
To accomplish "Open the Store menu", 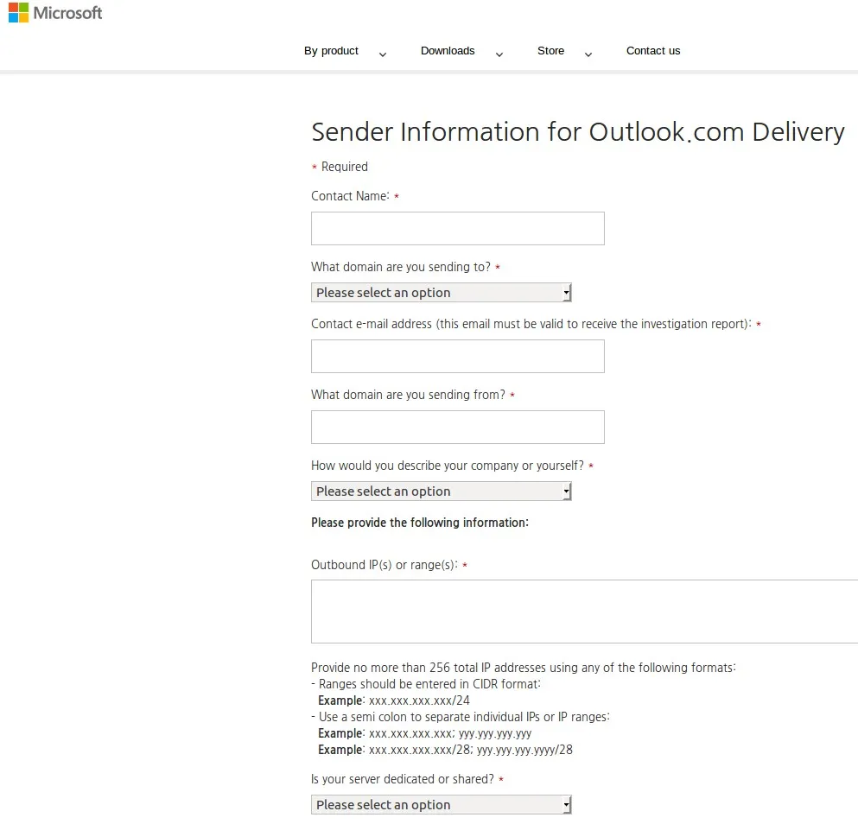I will pyautogui.click(x=550, y=51).
